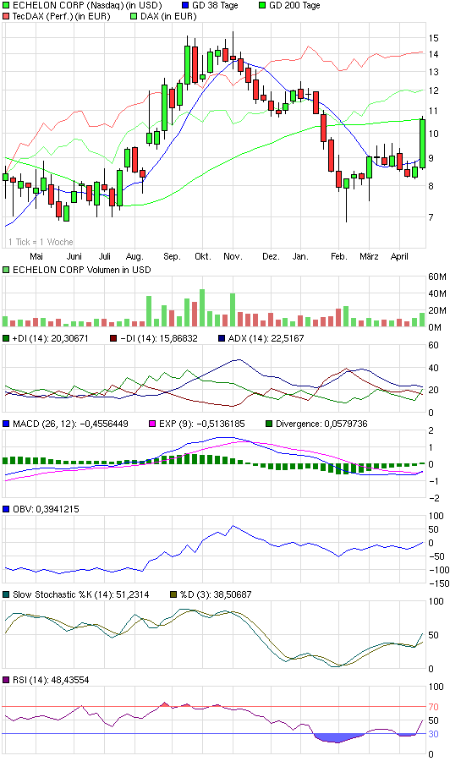461x772 pixels.
Task: Click the teal Slow Stochastic %K swatch
Action: click(6, 594)
